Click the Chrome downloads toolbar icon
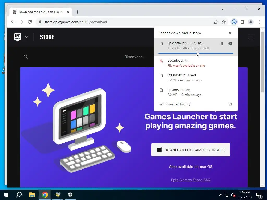The height and width of the screenshot is (200, 267). click(234, 22)
